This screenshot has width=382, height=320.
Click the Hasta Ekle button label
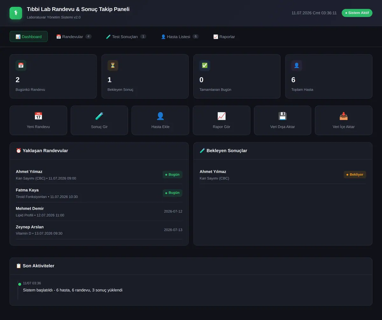pyautogui.click(x=160, y=127)
